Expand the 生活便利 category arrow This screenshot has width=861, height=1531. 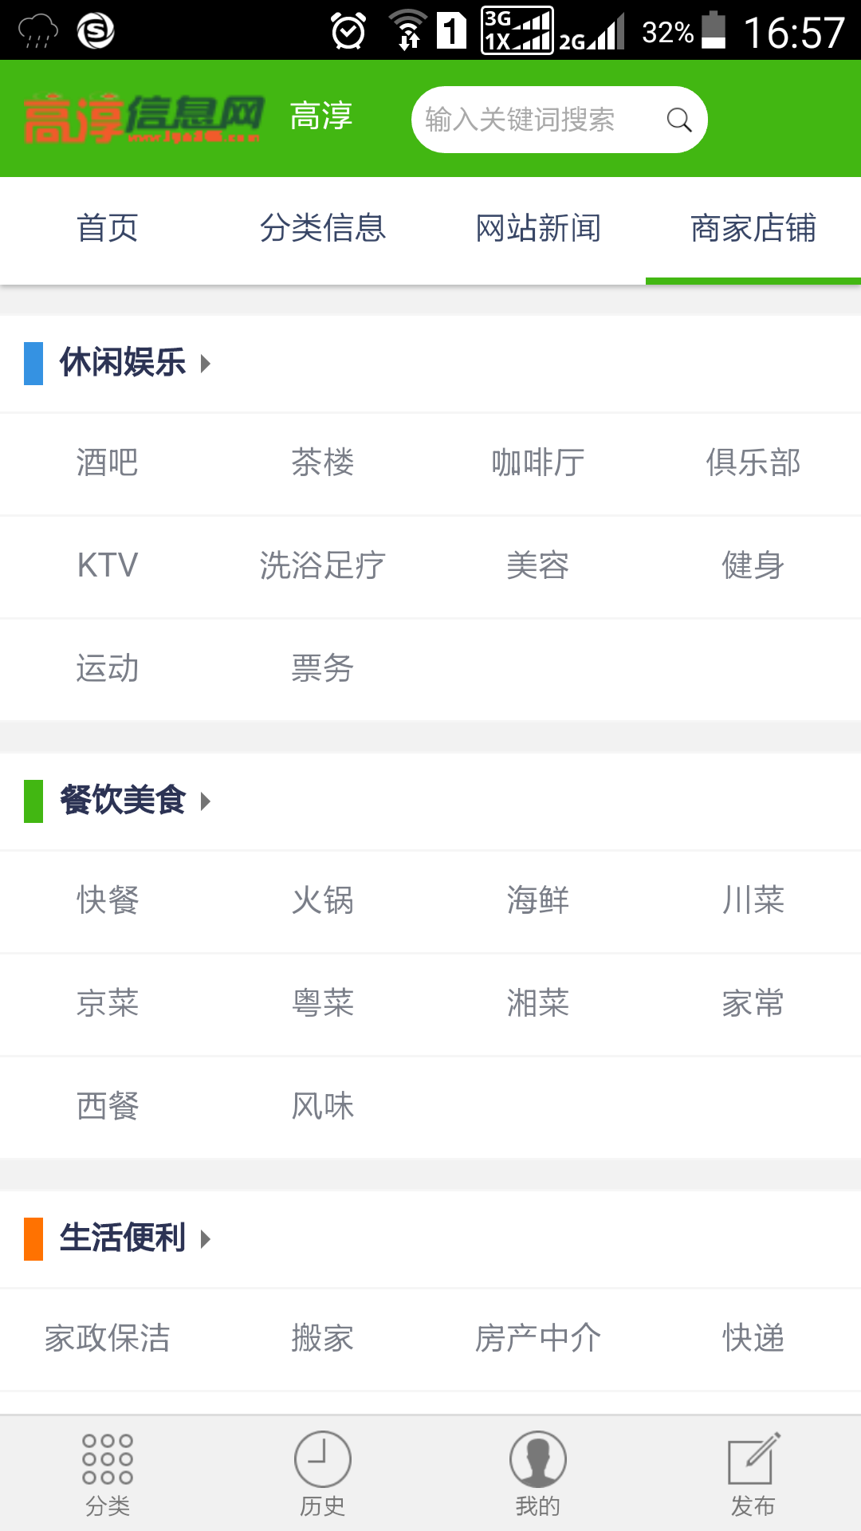tap(206, 1239)
